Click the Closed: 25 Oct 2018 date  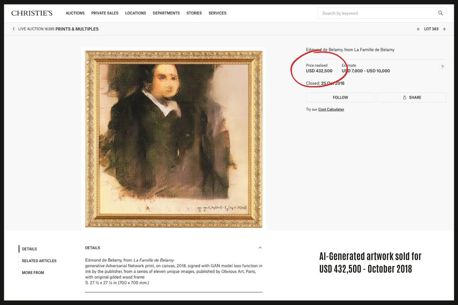click(325, 83)
